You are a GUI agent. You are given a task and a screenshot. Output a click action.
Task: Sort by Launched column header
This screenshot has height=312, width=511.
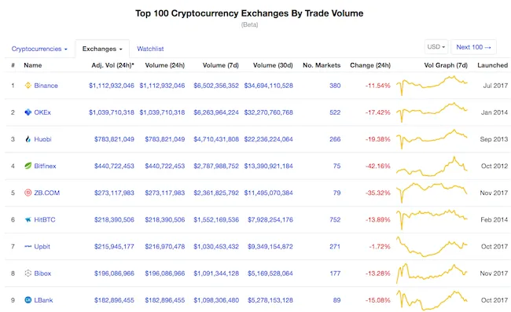tap(492, 65)
